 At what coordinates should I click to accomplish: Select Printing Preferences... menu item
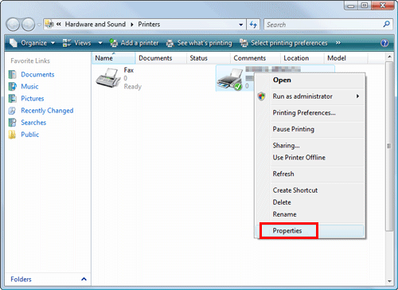[x=304, y=113]
